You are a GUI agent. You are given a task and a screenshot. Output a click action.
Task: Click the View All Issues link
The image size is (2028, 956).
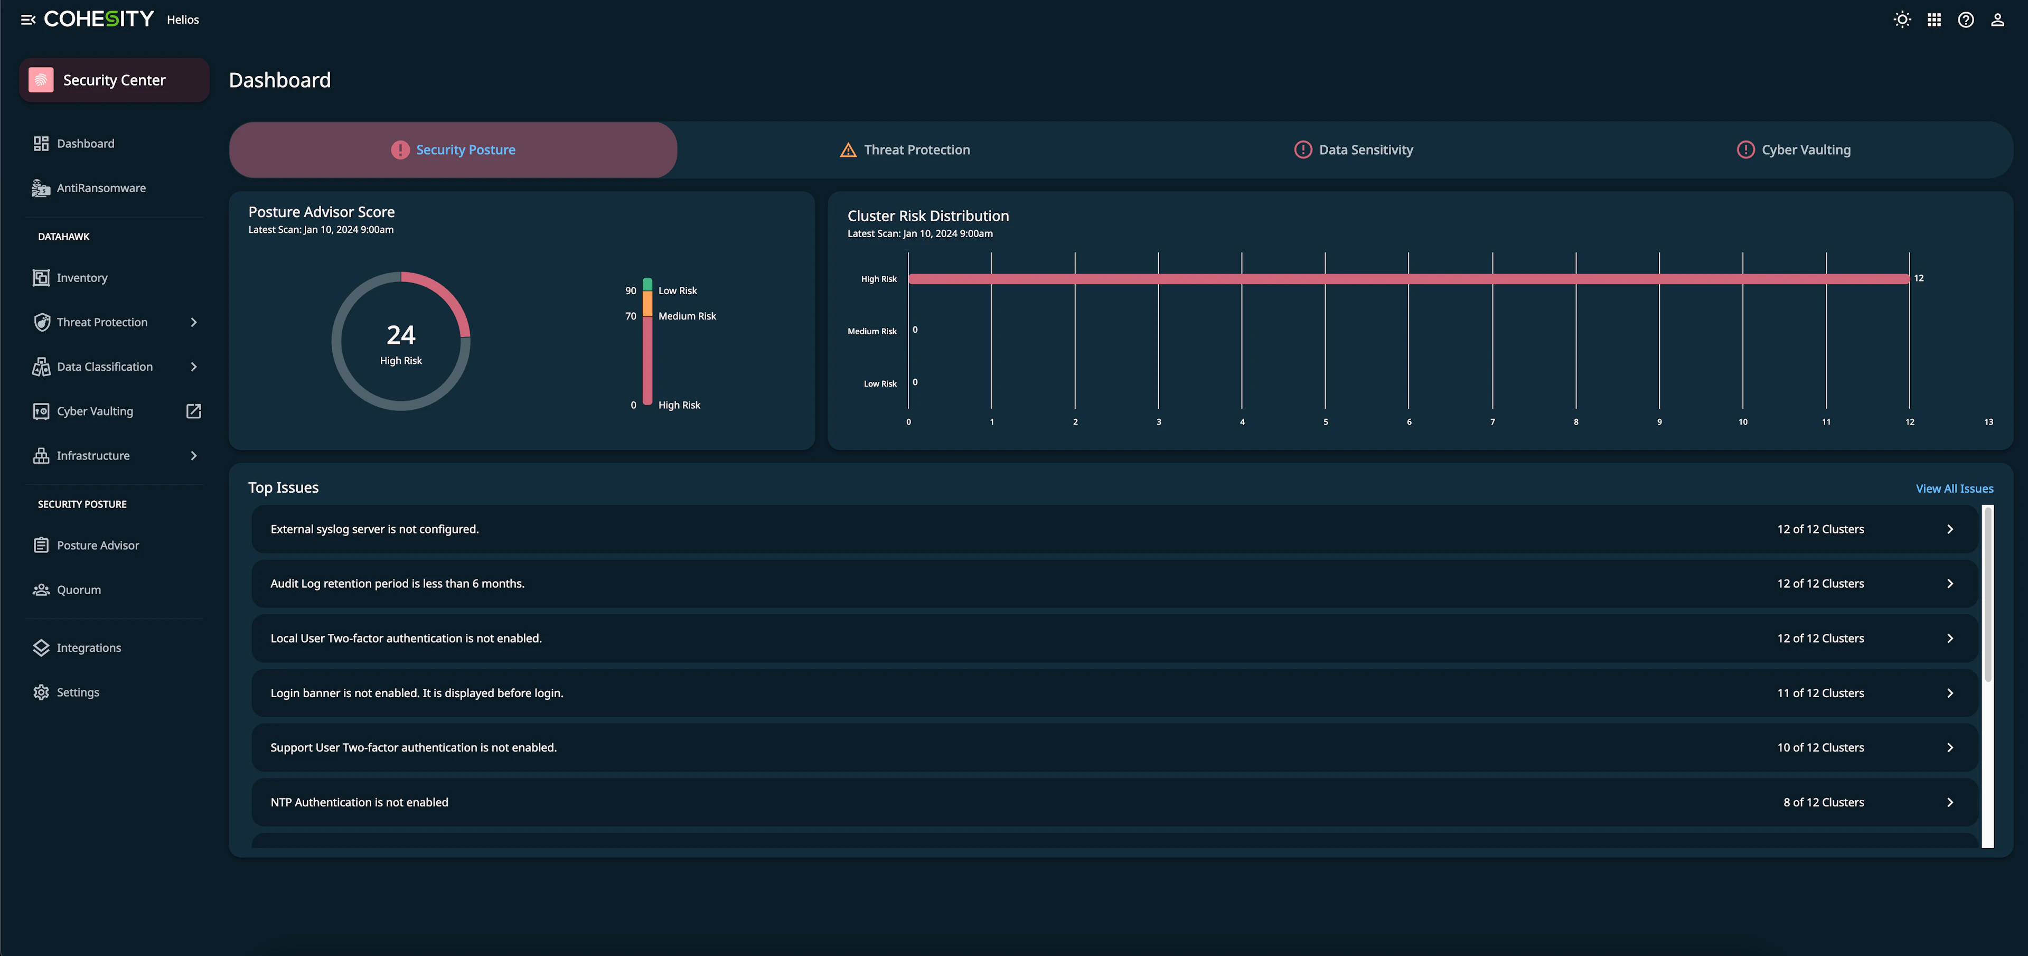1954,488
